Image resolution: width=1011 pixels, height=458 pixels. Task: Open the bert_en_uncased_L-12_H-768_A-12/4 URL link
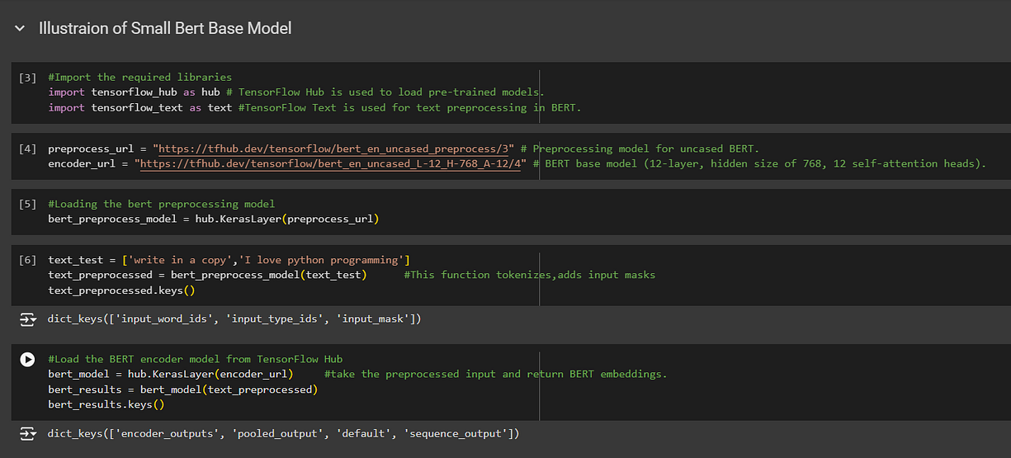[333, 164]
